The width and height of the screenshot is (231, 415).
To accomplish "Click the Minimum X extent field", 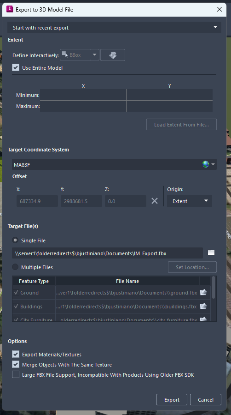I will coord(83,95).
